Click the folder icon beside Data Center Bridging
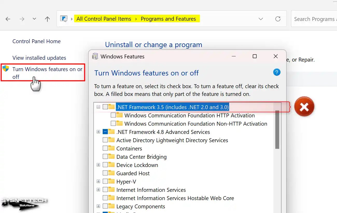337x213 pixels. coord(111,157)
